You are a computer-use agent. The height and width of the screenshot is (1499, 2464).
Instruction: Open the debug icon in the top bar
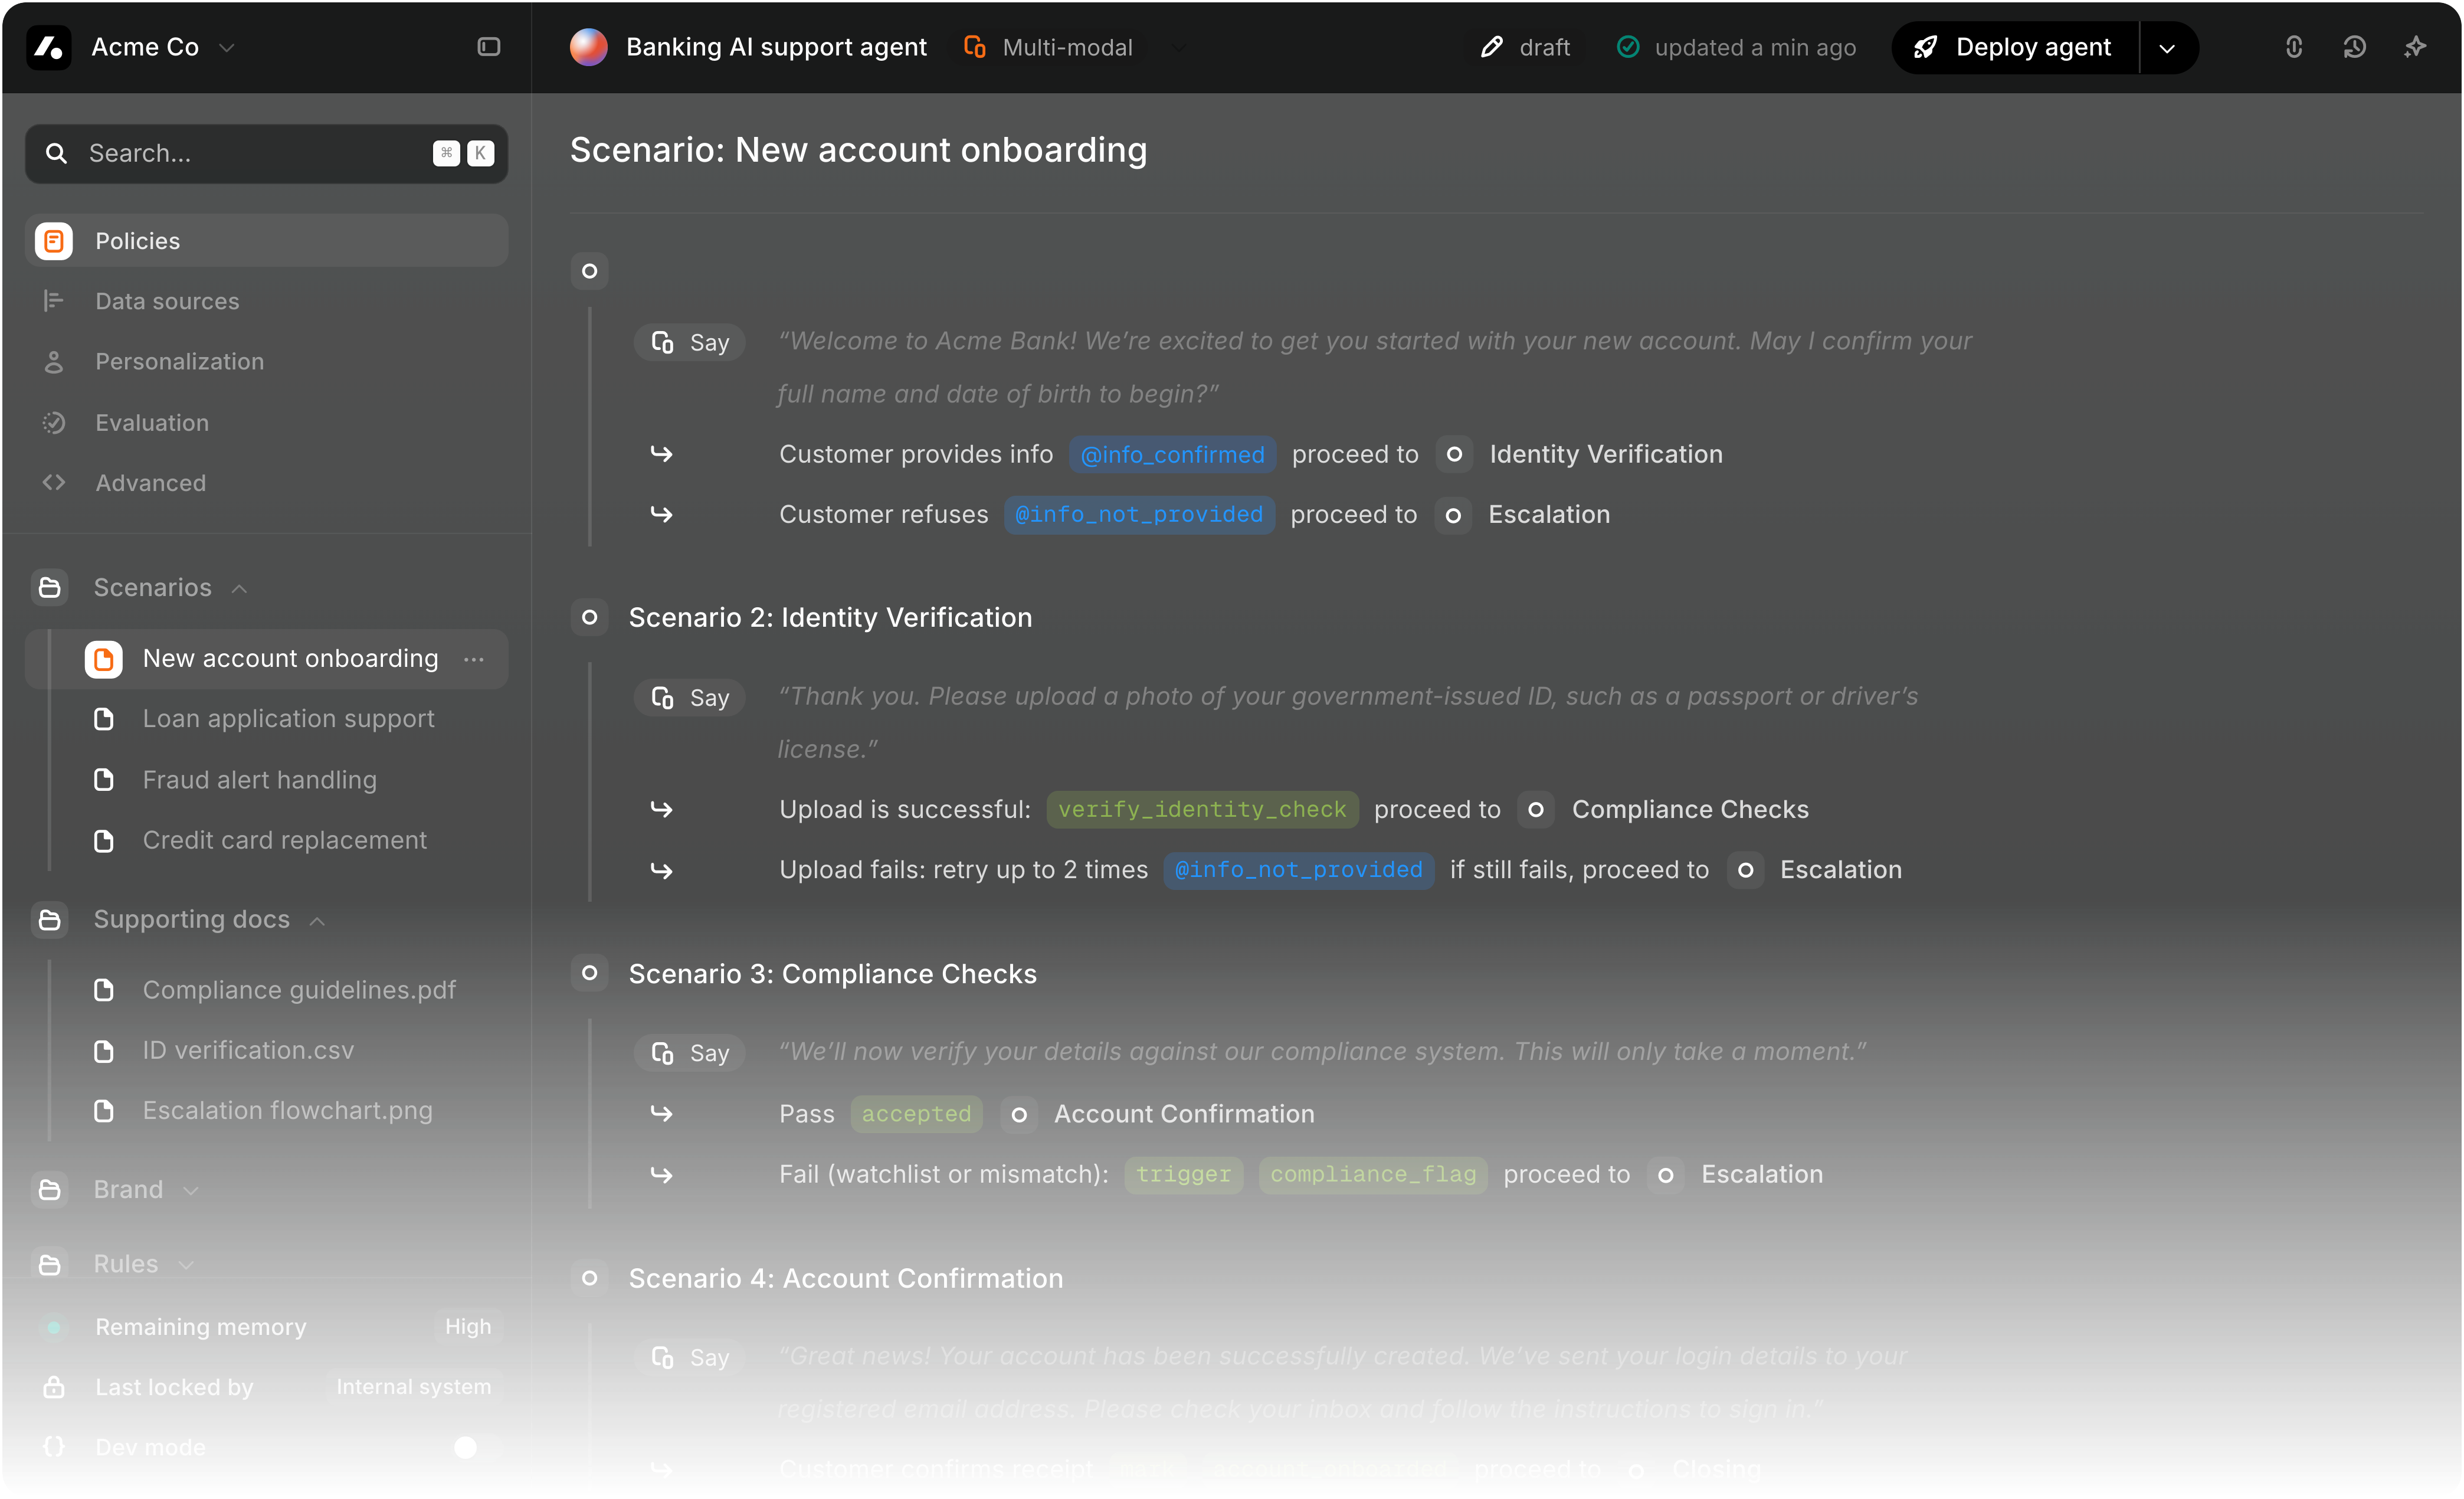tap(2293, 47)
